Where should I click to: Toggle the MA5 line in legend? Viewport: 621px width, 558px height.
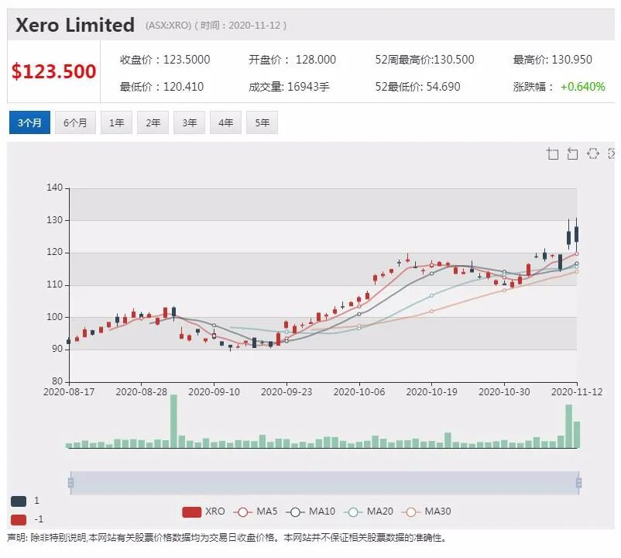point(256,511)
